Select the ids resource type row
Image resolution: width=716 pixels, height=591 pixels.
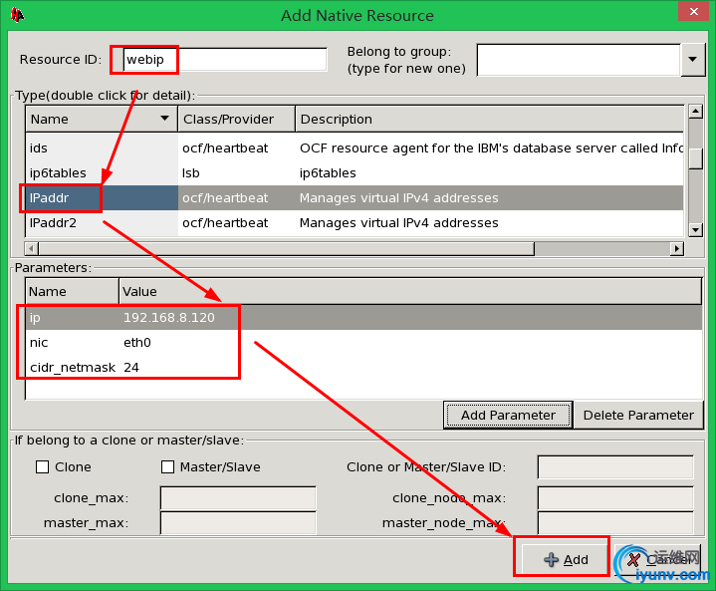pos(355,148)
